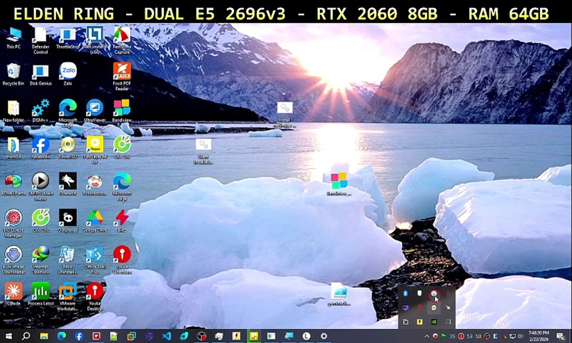Open the PotPlayer 64 bit shortcut

point(94,150)
